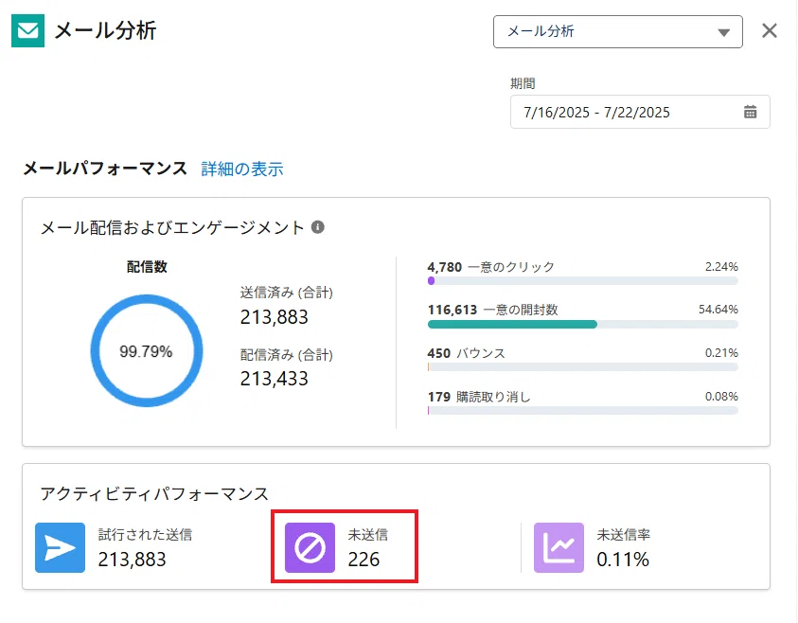This screenshot has width=798, height=623.
Task: Select the 送信済み (合計) value 213,883
Action: (275, 317)
